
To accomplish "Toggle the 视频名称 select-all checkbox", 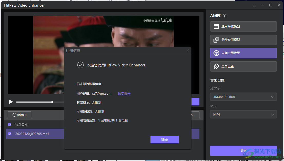I will coord(10,125).
